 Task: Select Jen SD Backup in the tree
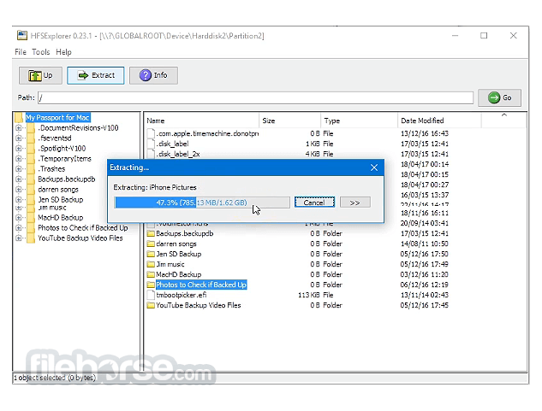tap(61, 199)
